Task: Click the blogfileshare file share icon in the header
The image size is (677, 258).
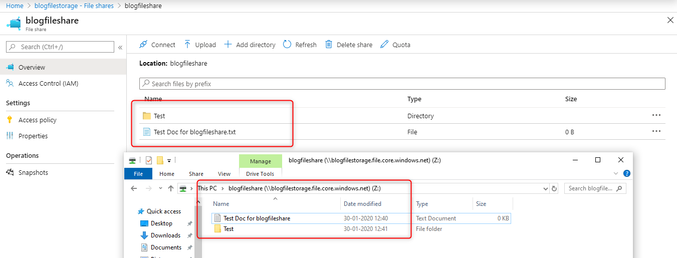Action: (14, 23)
